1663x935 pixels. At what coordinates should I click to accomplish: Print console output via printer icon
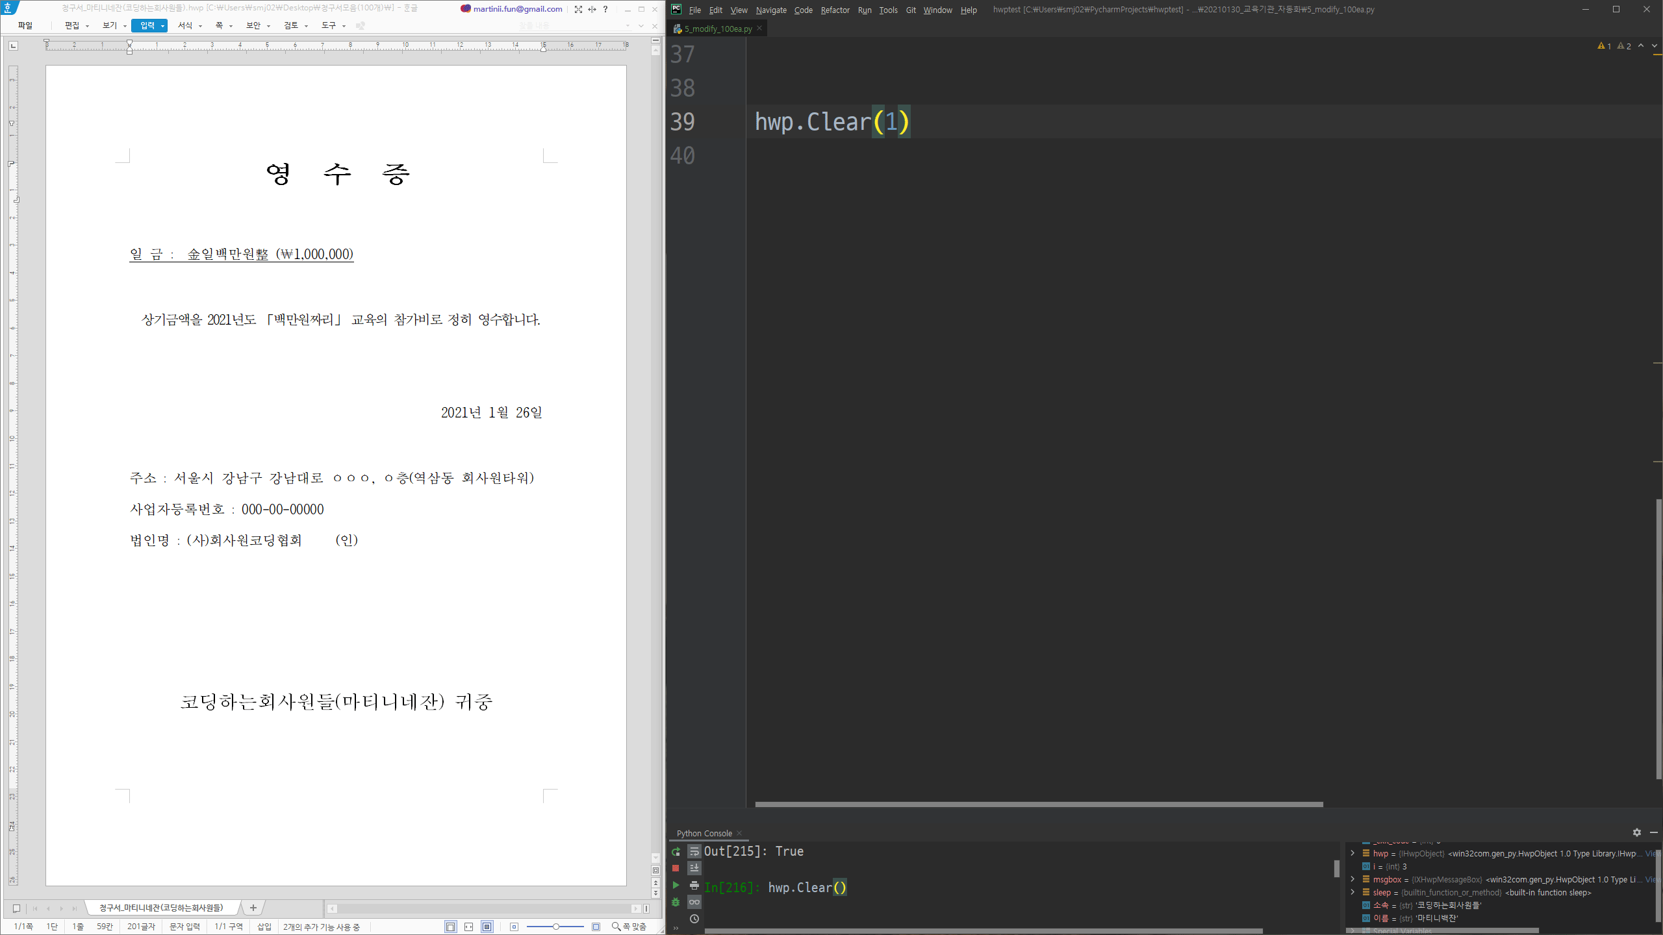(x=694, y=885)
